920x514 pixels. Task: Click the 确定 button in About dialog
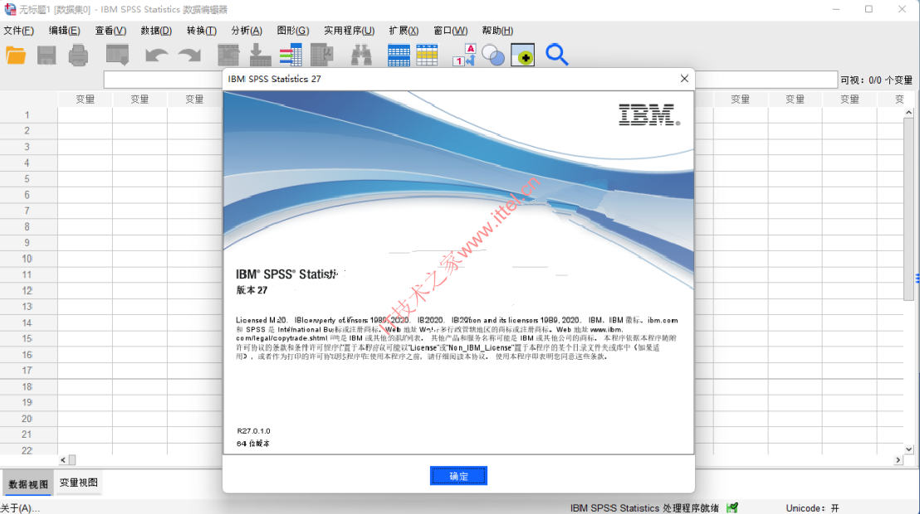[458, 476]
